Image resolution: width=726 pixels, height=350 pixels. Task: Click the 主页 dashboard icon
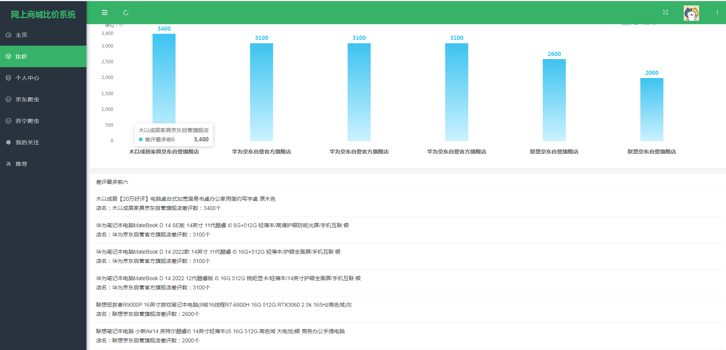pyautogui.click(x=8, y=35)
